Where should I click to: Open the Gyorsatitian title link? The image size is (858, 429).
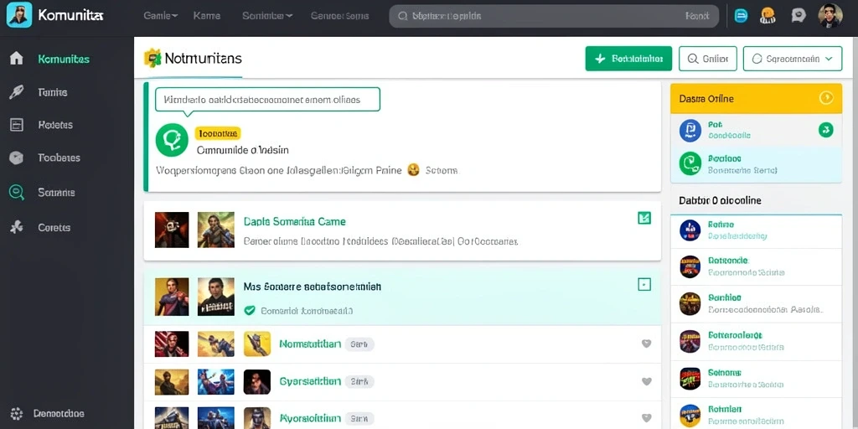310,381
